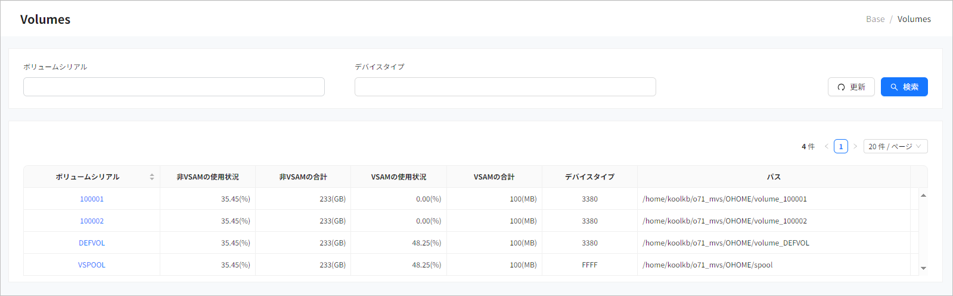
Task: Sort by ボリュームシリアル column sorter icon
Action: coord(152,177)
